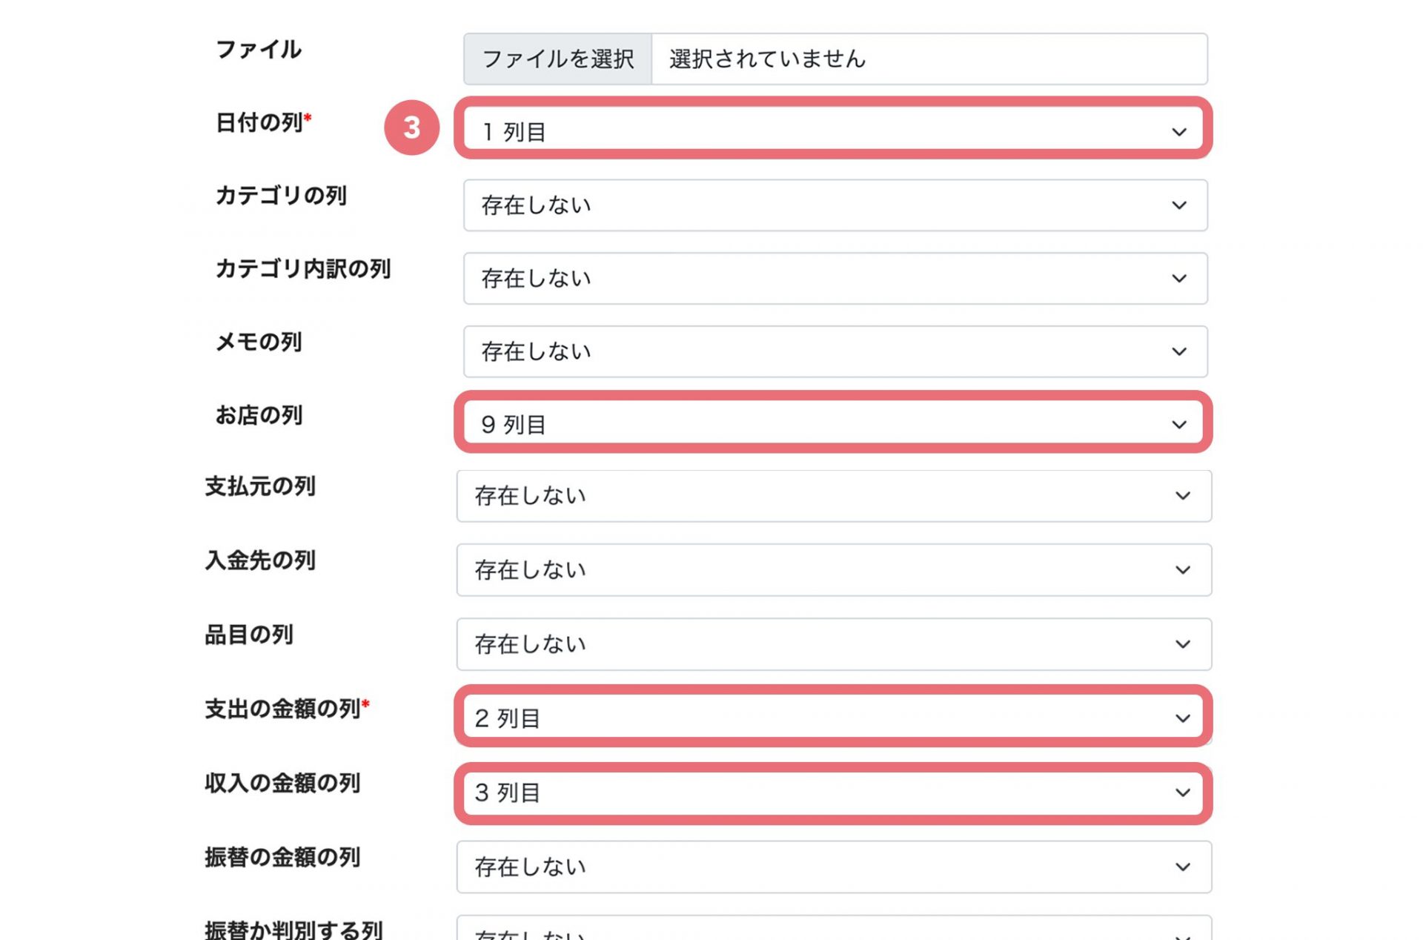The width and height of the screenshot is (1423, 940).
Task: Click the red step 3 circle marker
Action: [x=412, y=128]
